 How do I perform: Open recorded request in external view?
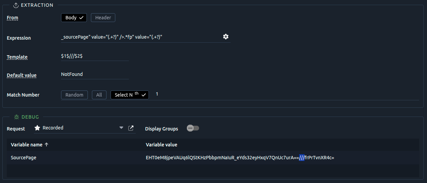point(131,128)
